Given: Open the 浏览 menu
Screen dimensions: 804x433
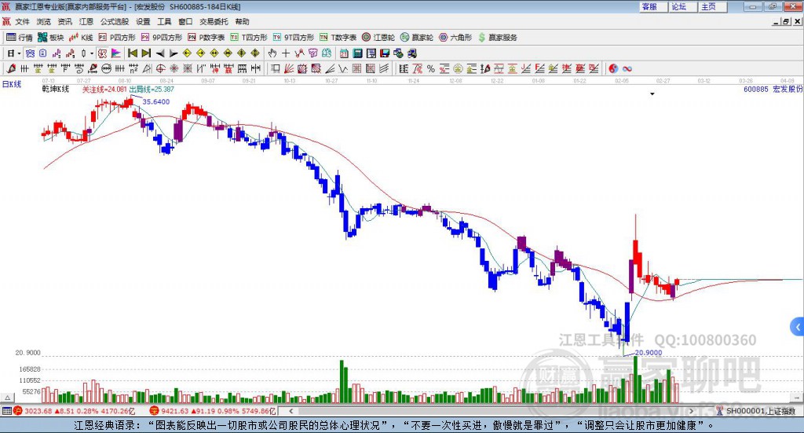Looking at the screenshot, I should click(x=44, y=21).
